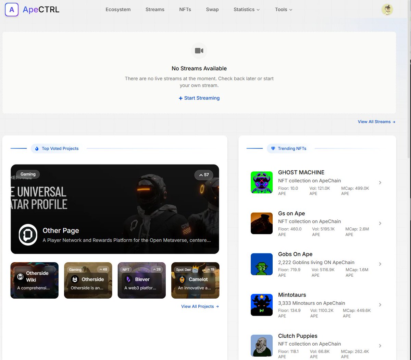
Task: Click the Gaming tag on Other Page
Action: click(28, 174)
